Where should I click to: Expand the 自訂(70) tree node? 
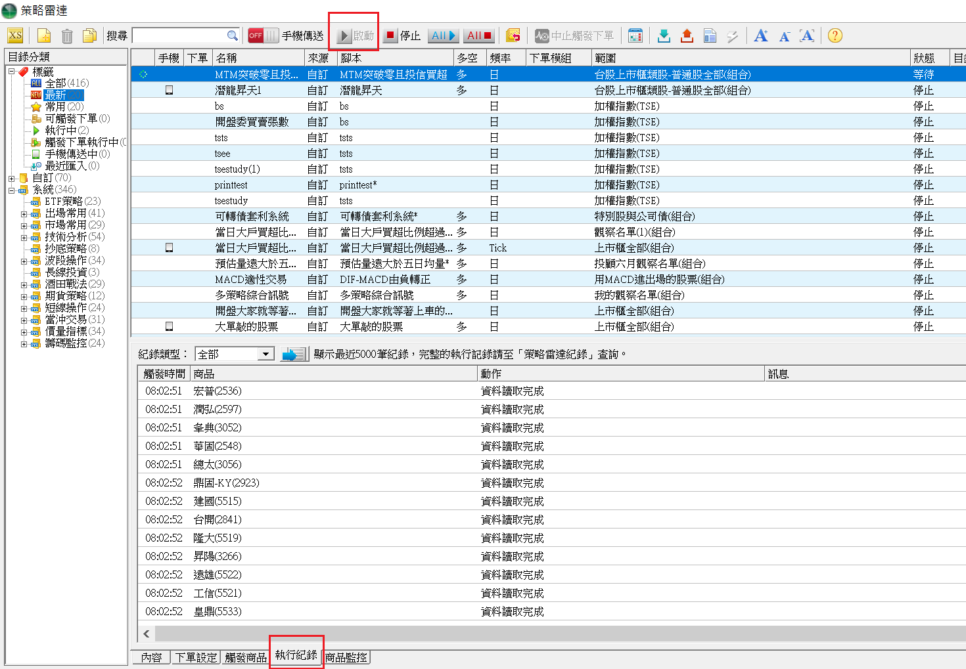[x=12, y=178]
